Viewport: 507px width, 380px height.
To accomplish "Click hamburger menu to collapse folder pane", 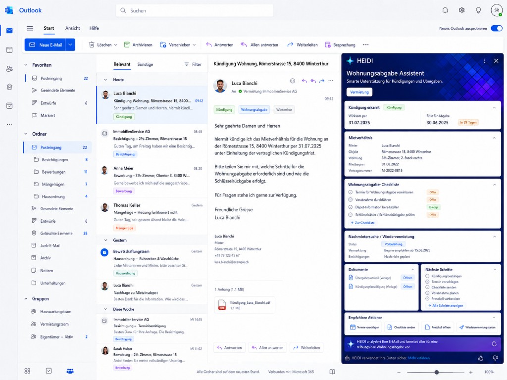I will pyautogui.click(x=30, y=28).
